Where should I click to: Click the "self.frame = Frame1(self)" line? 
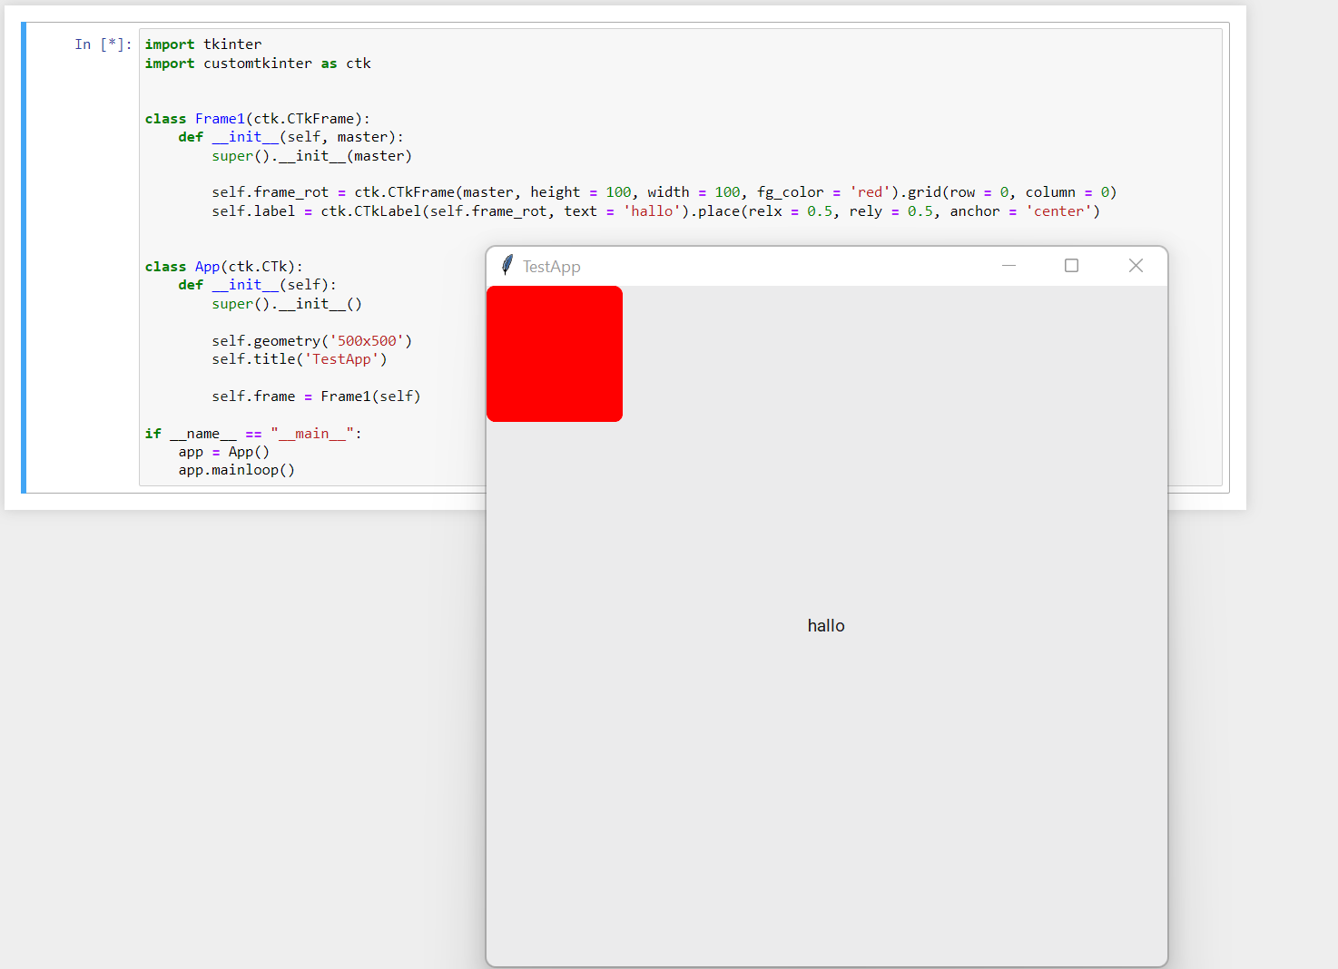[317, 396]
